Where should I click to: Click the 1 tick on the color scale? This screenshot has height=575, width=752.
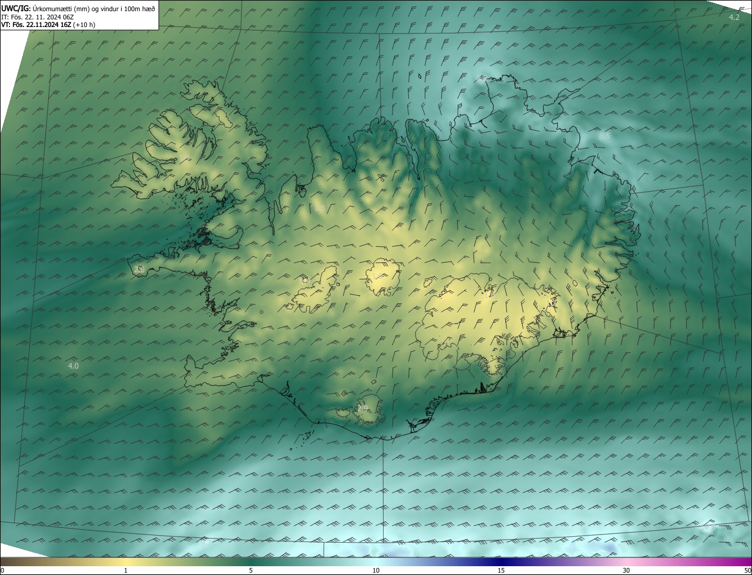[126, 570]
